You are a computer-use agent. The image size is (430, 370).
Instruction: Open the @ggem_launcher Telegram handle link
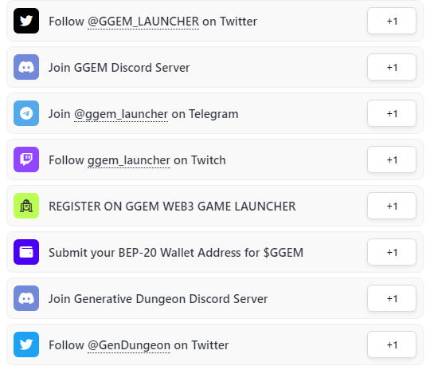coord(121,114)
